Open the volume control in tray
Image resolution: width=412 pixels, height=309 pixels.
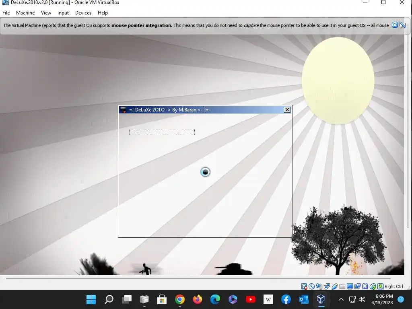(362, 299)
